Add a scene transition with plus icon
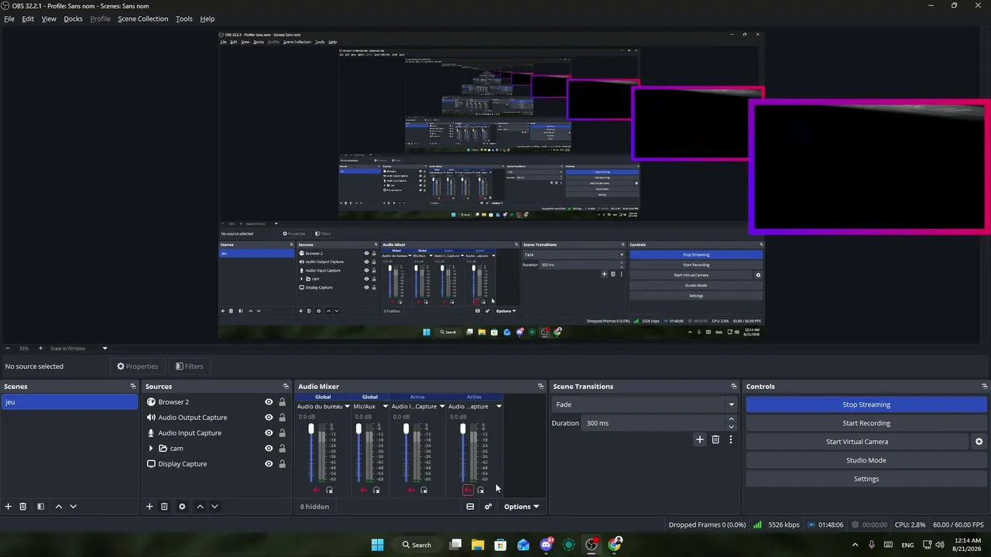Screen dimensions: 991x557 pyautogui.click(x=700, y=439)
